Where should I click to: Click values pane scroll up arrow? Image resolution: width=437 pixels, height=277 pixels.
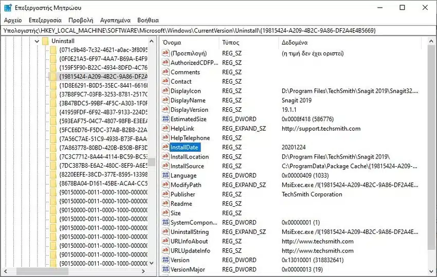pos(431,42)
